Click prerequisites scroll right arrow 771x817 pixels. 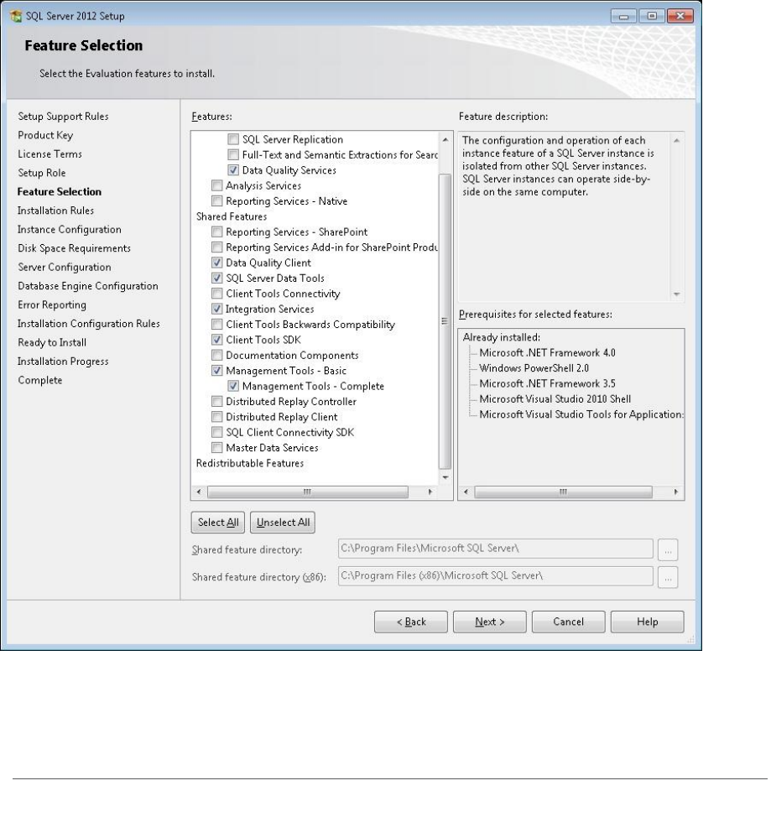pos(676,492)
